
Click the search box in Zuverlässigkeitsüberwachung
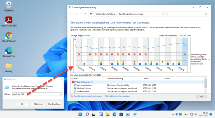[188, 14]
